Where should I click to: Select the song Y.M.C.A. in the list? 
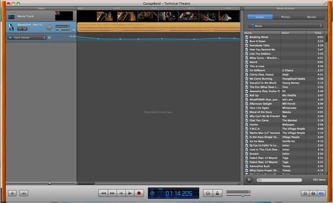(x=285, y=129)
